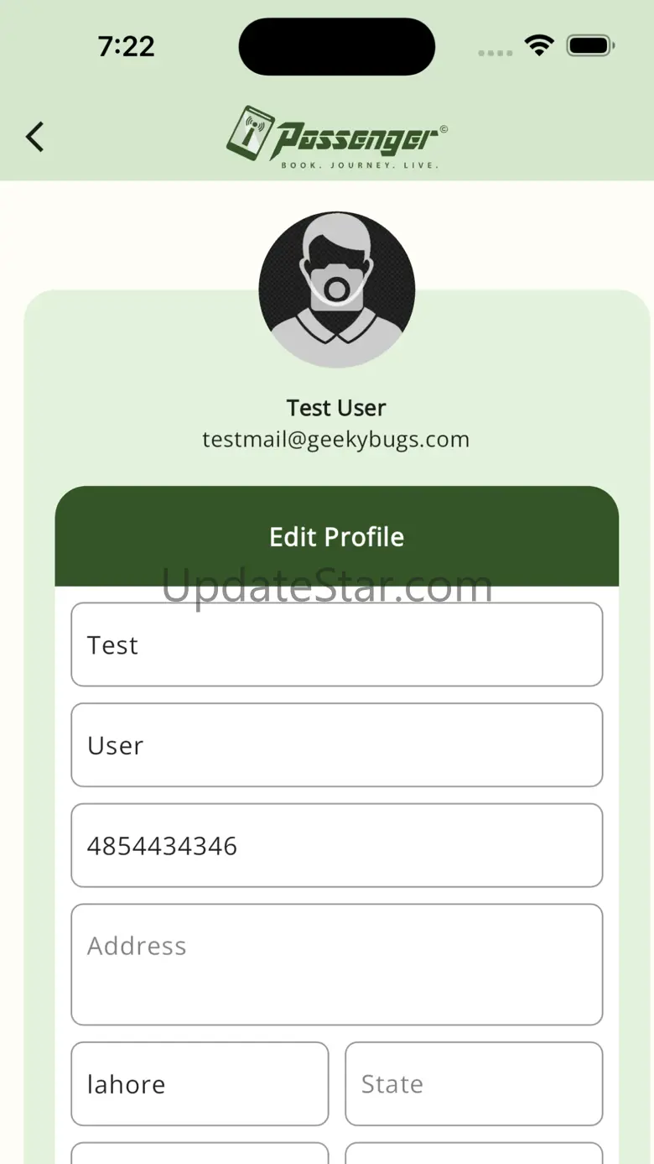
Task: Tap the partially visible field below State
Action: tap(474, 1153)
